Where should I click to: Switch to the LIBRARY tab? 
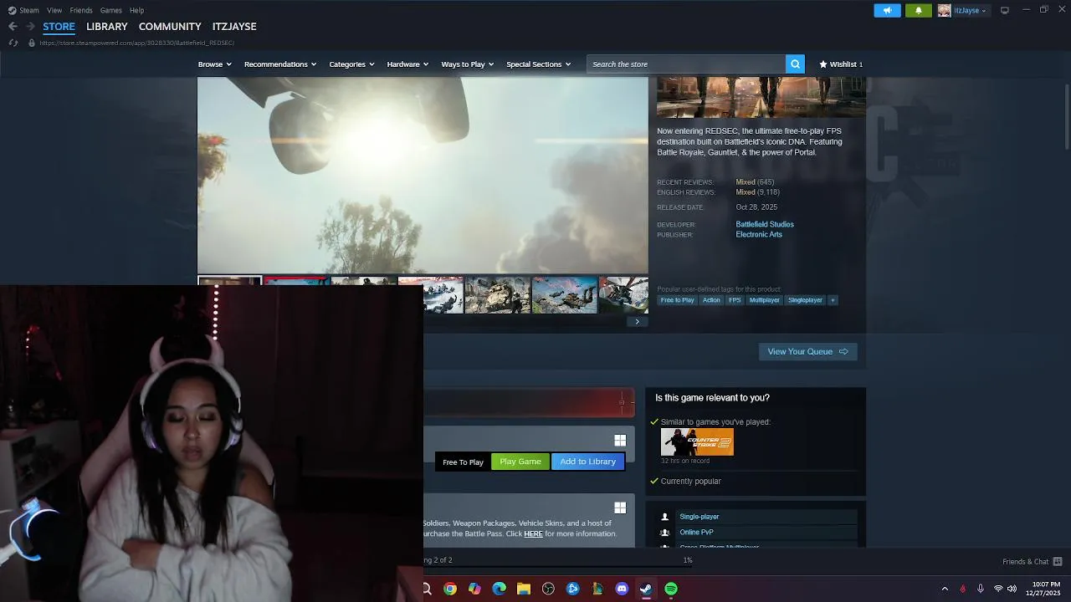(x=107, y=27)
